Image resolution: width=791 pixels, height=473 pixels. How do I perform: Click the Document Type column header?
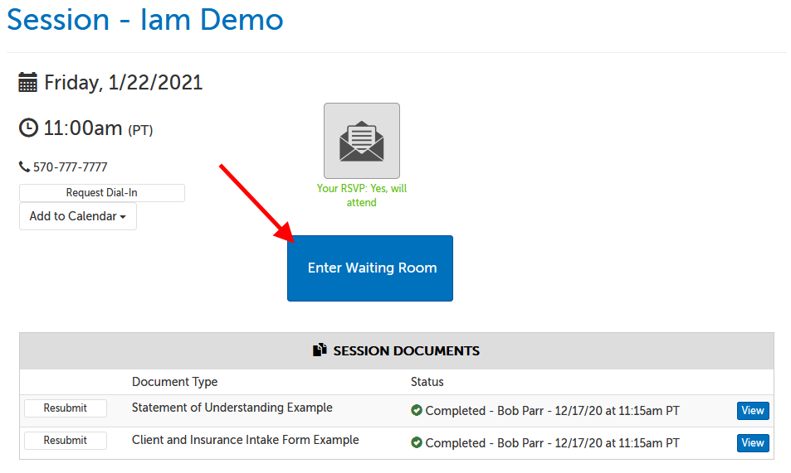pos(174,382)
